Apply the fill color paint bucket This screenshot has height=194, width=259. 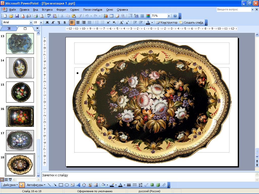tap(103, 185)
